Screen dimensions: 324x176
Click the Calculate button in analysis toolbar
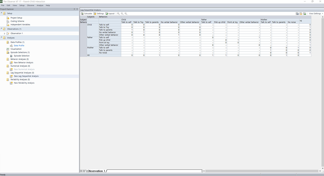tap(86, 14)
